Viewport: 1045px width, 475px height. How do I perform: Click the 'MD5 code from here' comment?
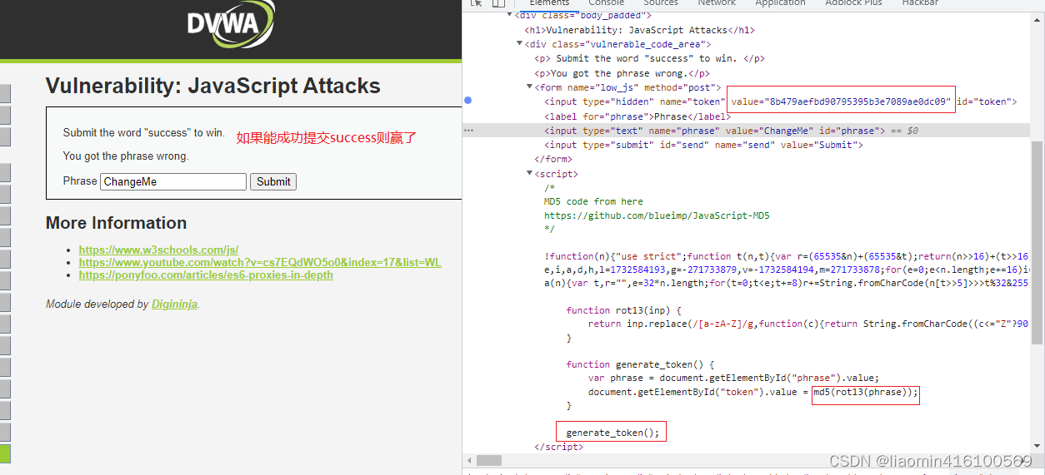click(x=594, y=201)
